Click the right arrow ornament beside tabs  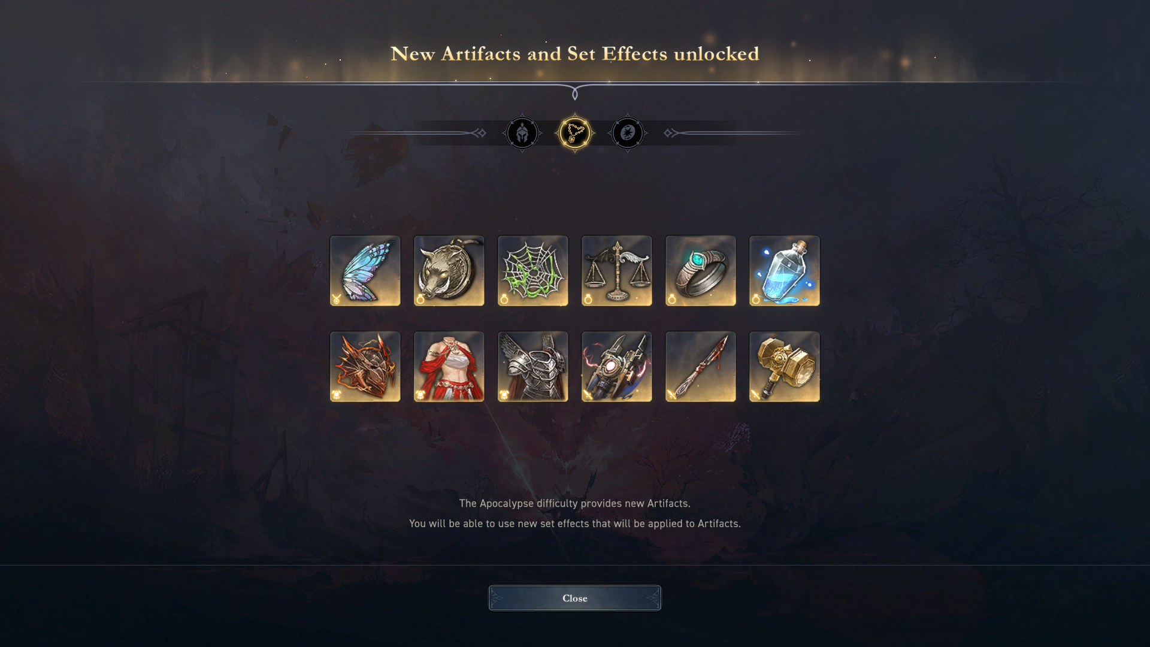point(671,133)
